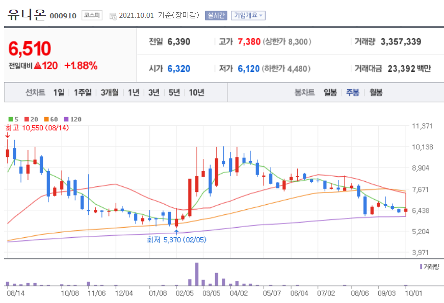This screenshot has height=303, width=444.
Task: Click the 코스피 market badge beside the stock code
Action: [x=92, y=15]
